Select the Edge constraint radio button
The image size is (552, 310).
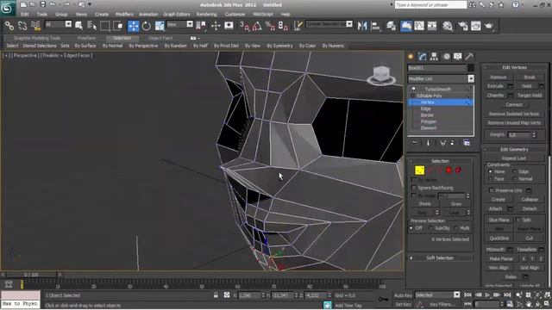click(515, 171)
